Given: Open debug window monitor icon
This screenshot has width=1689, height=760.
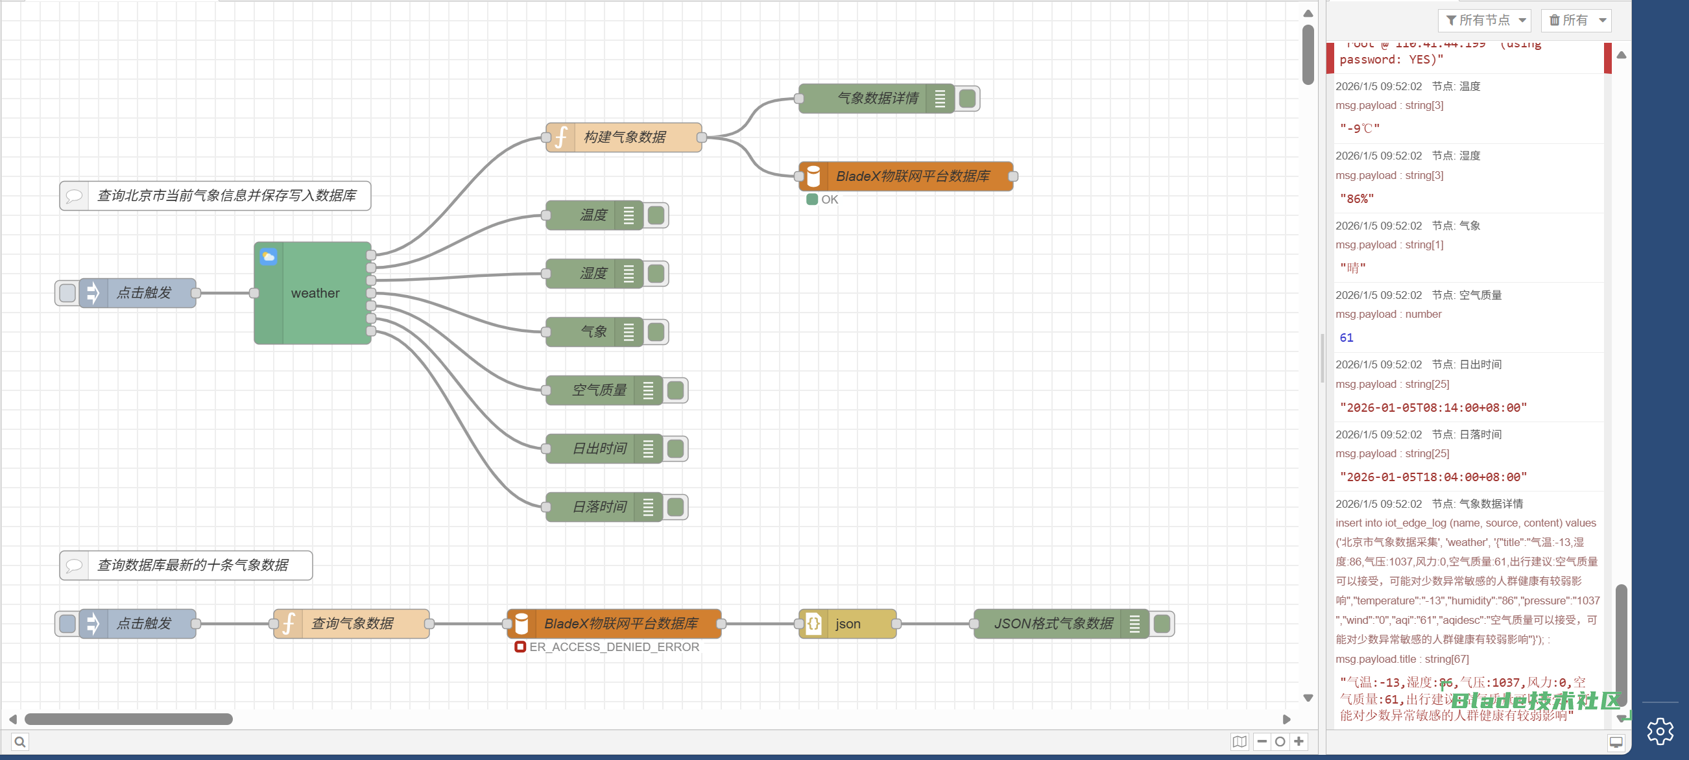Looking at the screenshot, I should (1616, 742).
